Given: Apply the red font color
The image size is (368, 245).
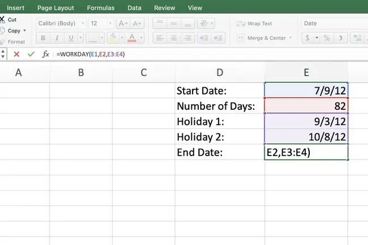Looking at the screenshot, I should click(x=132, y=38).
